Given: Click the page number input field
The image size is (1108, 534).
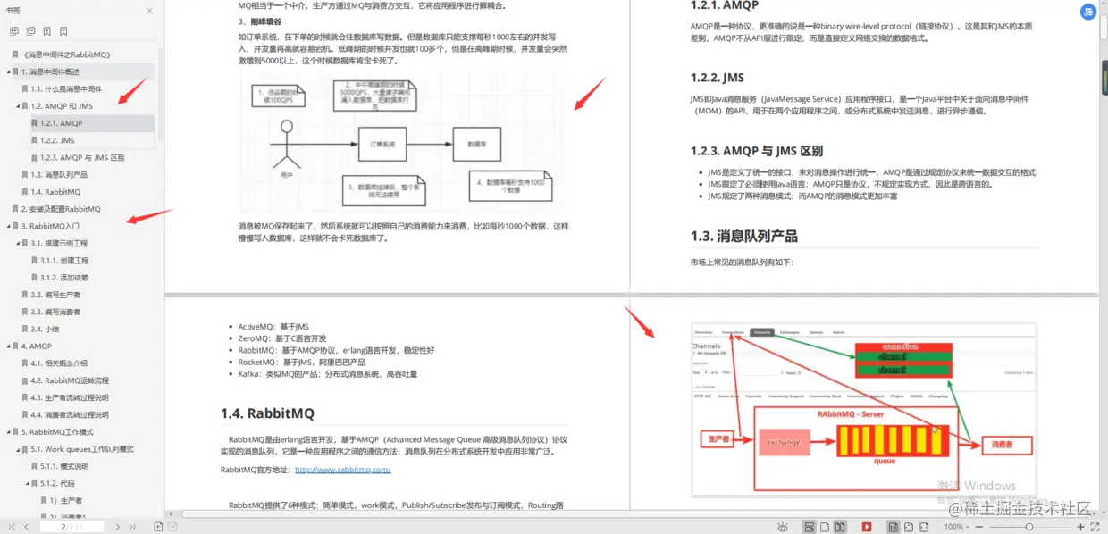Looking at the screenshot, I should 71,527.
